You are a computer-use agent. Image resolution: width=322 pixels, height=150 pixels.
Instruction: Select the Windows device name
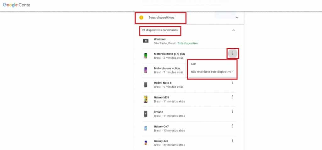click(x=160, y=39)
